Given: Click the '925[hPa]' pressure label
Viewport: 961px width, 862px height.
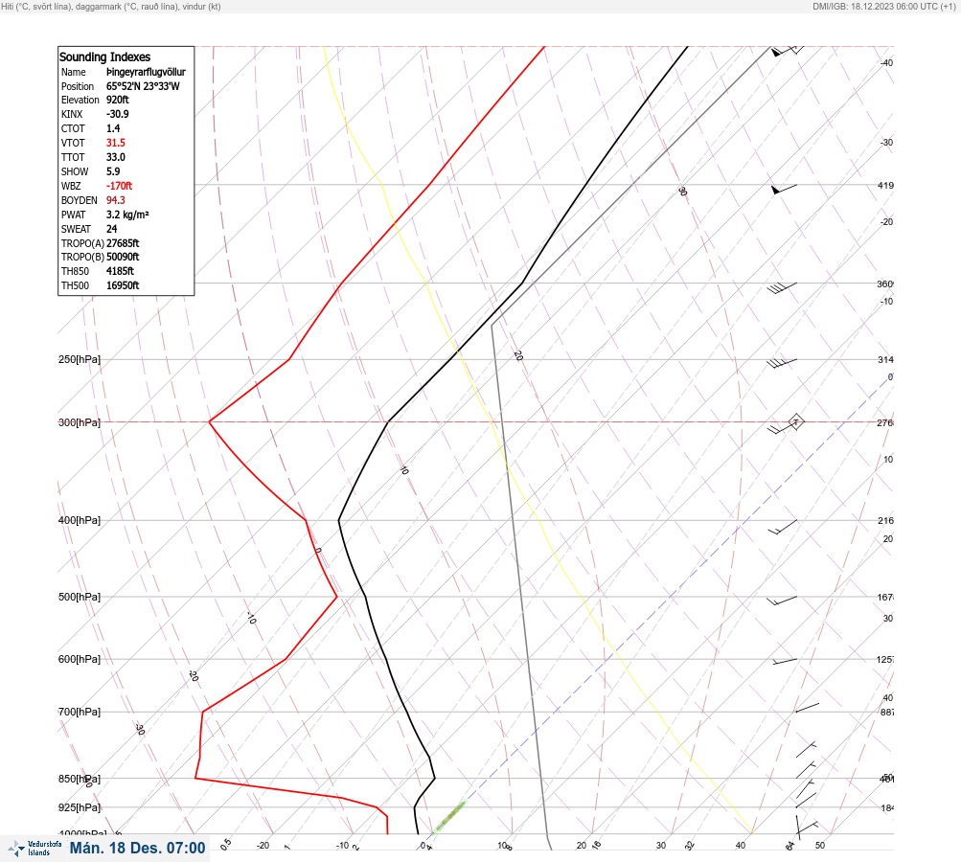Looking at the screenshot, I should (x=80, y=807).
